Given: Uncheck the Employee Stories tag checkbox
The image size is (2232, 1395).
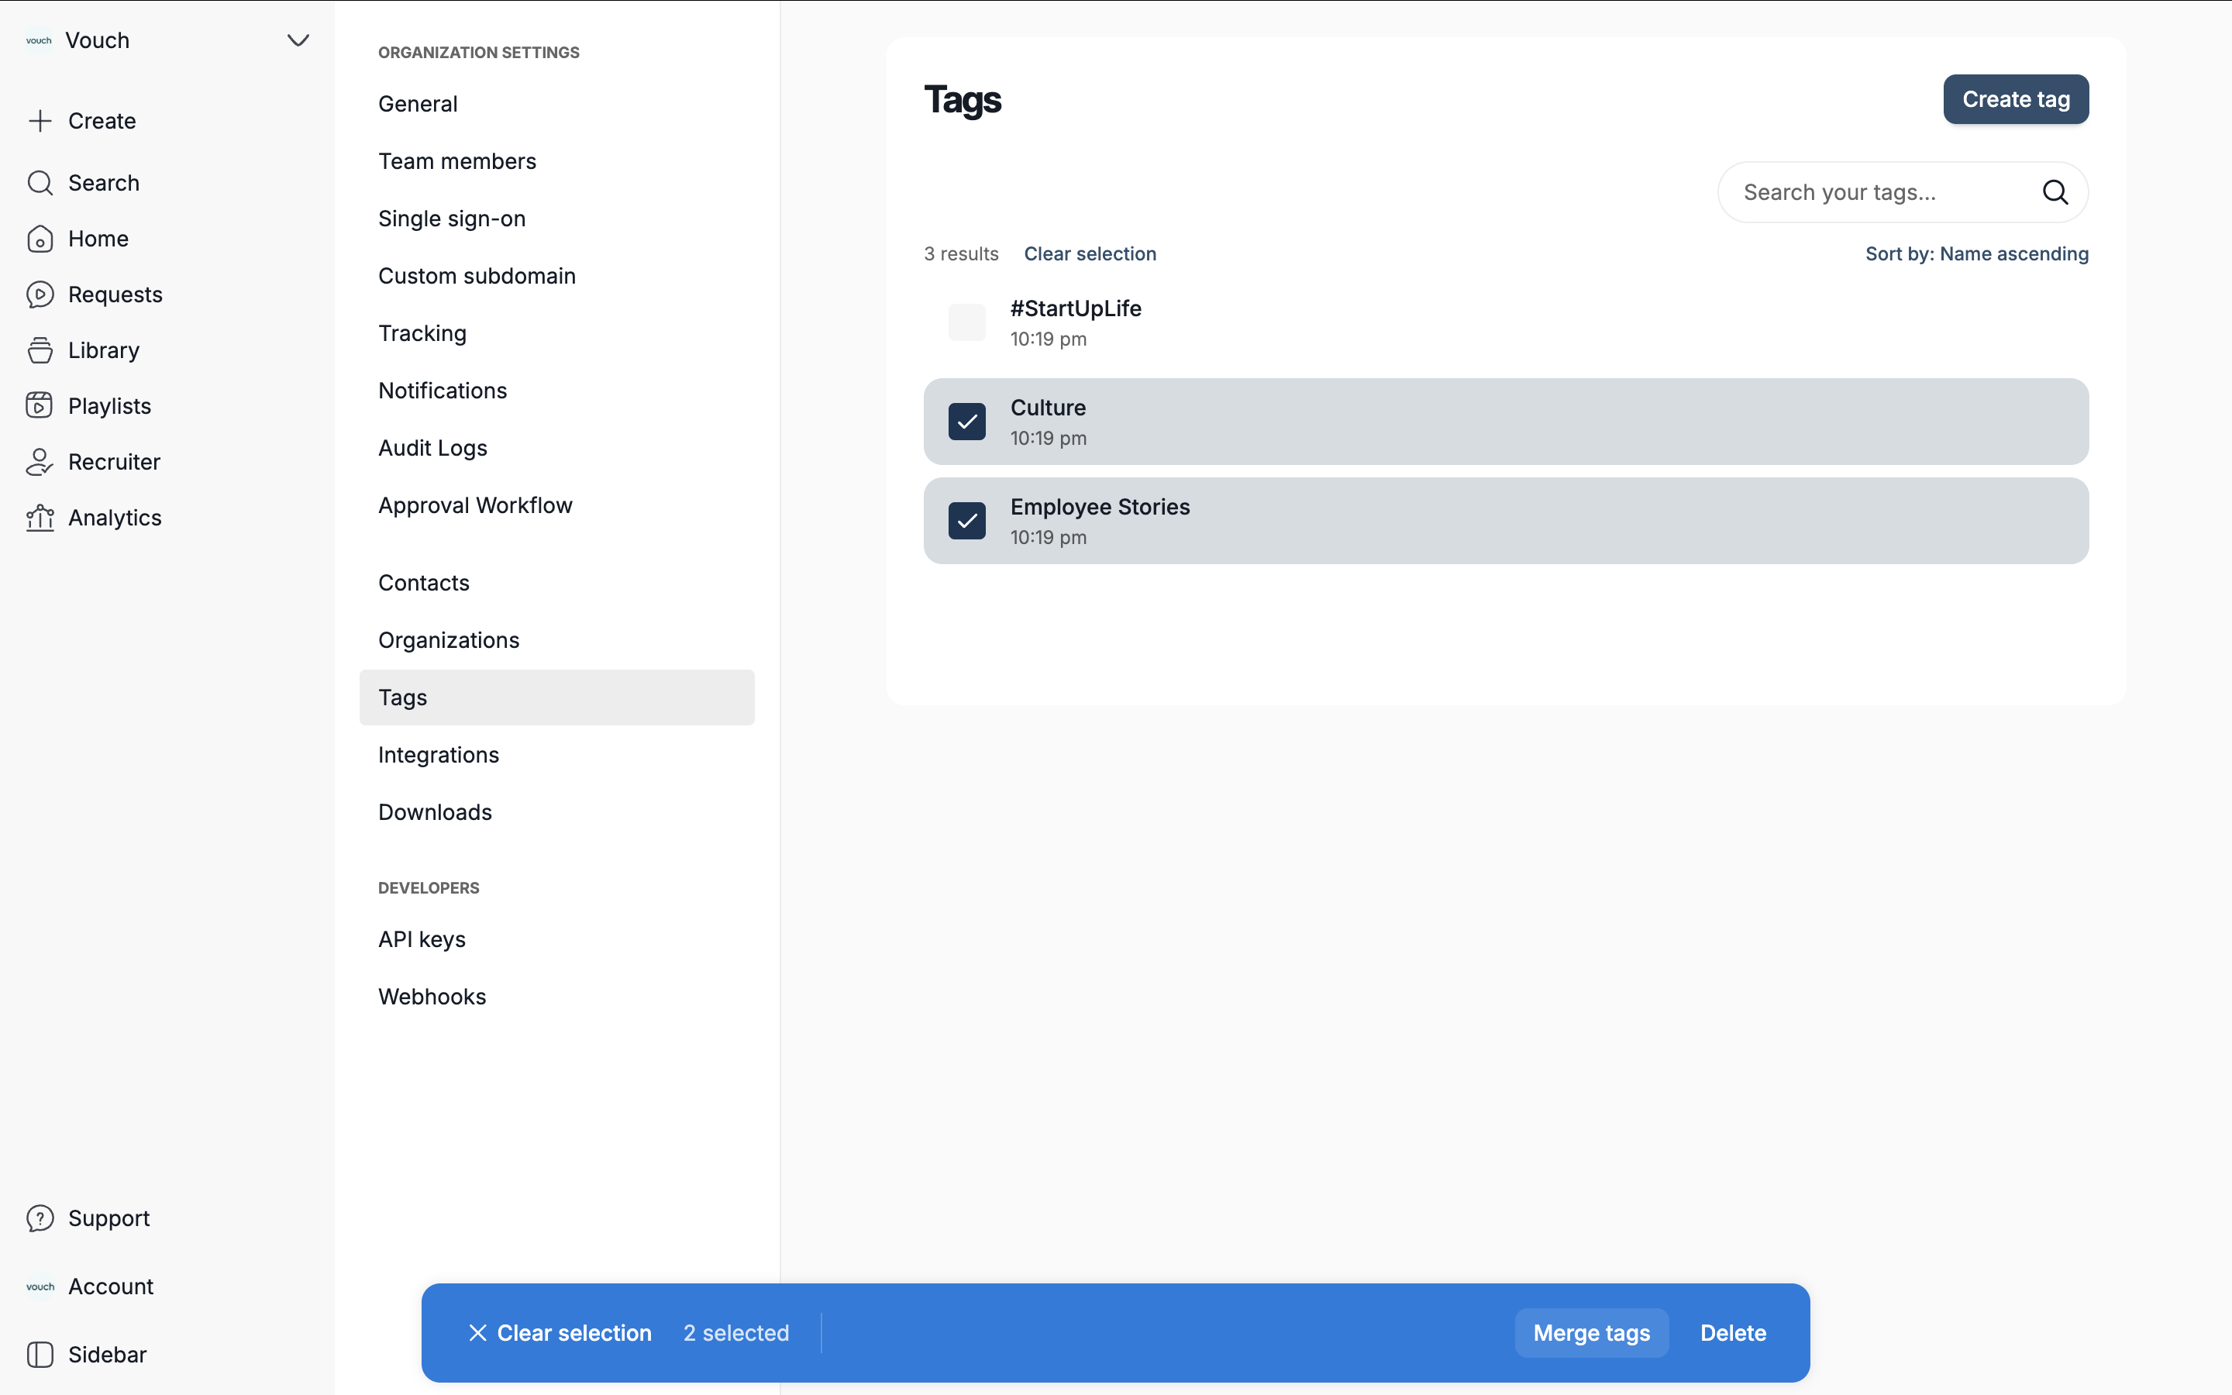Looking at the screenshot, I should [966, 522].
